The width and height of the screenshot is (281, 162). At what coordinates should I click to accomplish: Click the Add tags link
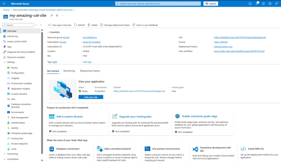[87, 62]
